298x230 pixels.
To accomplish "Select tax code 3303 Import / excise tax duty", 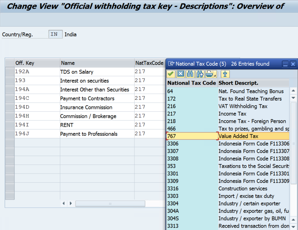I will pos(228,196).
